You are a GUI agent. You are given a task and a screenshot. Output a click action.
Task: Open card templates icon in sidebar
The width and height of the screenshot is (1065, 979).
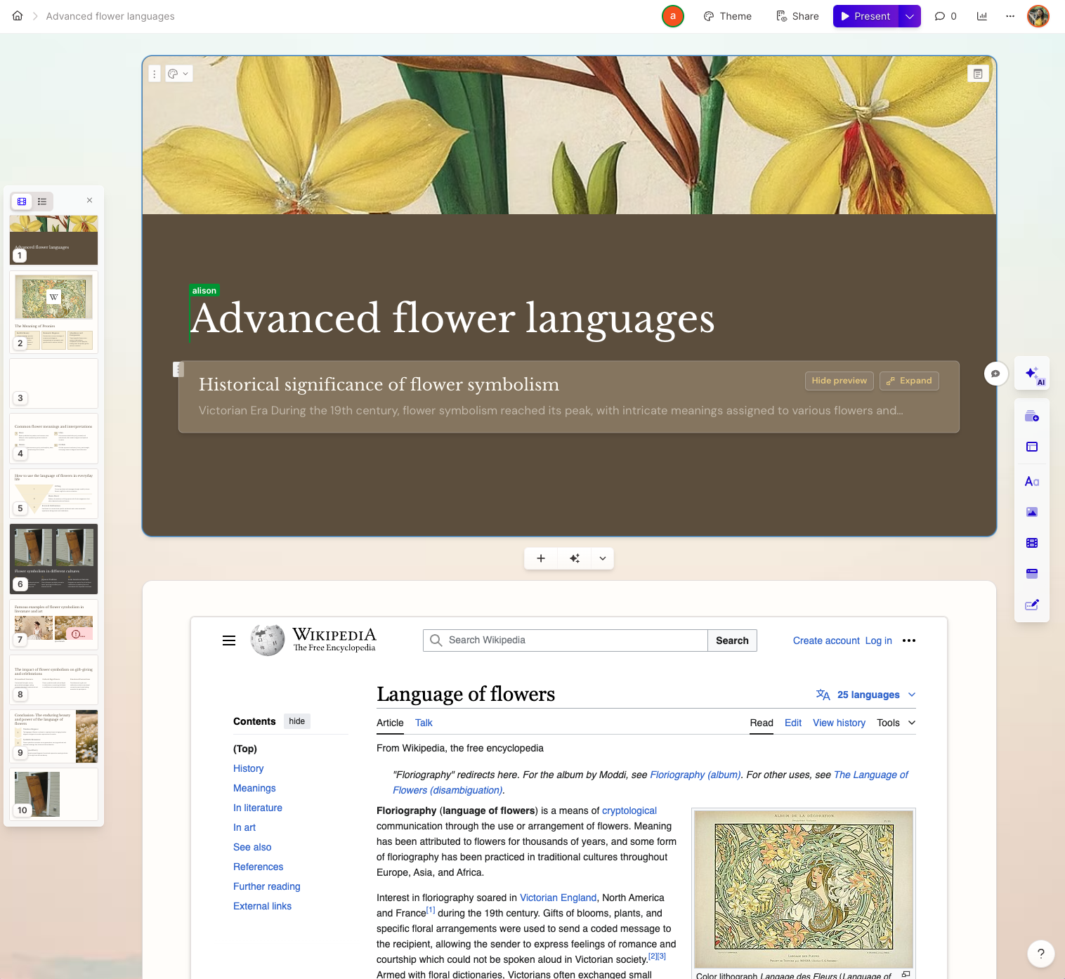point(1032,416)
